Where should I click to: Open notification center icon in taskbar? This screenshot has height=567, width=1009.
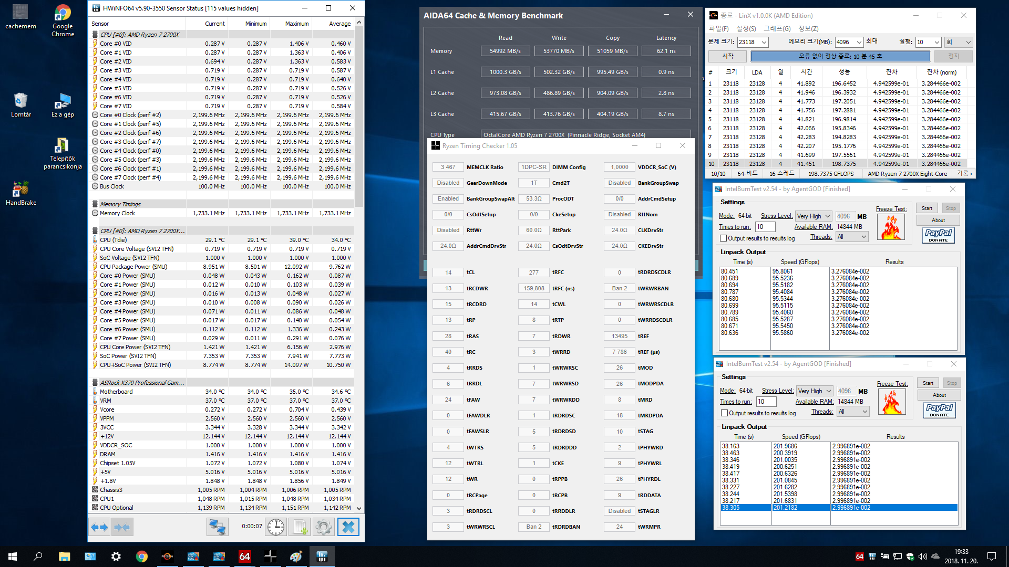coord(992,556)
